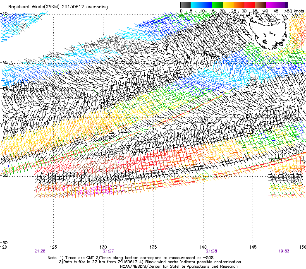Click the 'NOAA/NESDIS/Center for Satellite Applications and Research' credit

(x=179, y=267)
